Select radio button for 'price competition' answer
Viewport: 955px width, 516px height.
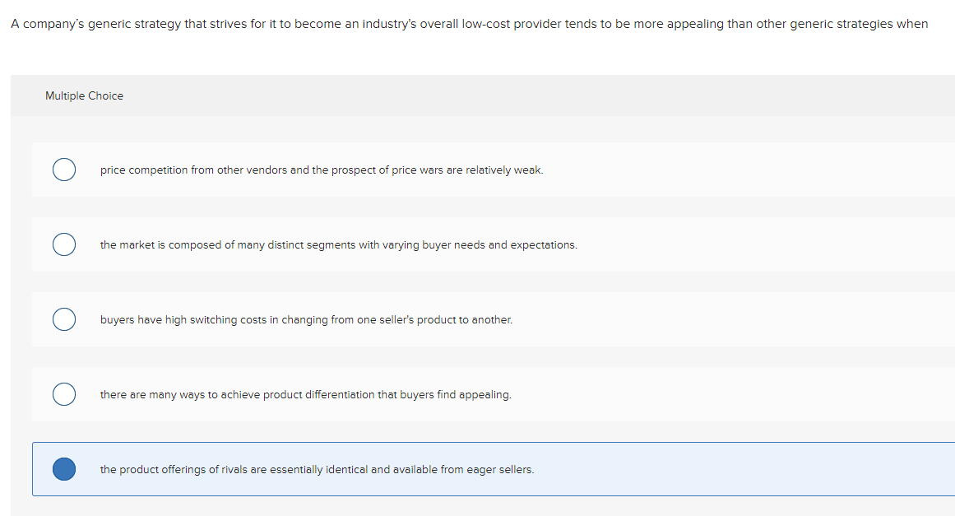point(63,170)
